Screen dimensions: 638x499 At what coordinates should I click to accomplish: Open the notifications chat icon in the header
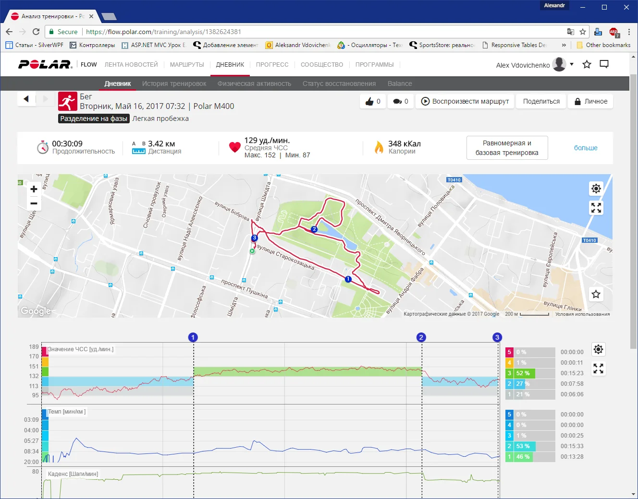click(604, 64)
